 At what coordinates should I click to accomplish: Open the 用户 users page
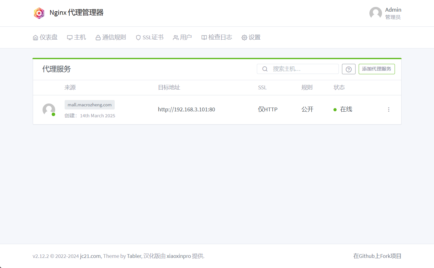[x=182, y=37]
